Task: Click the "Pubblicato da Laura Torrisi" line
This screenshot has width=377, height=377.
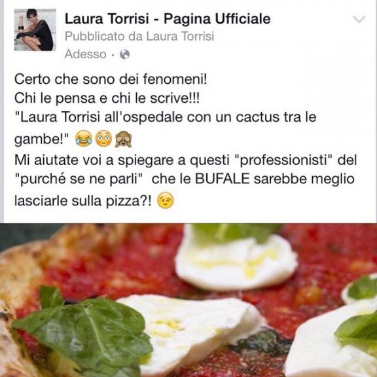Action: pyautogui.click(x=139, y=37)
